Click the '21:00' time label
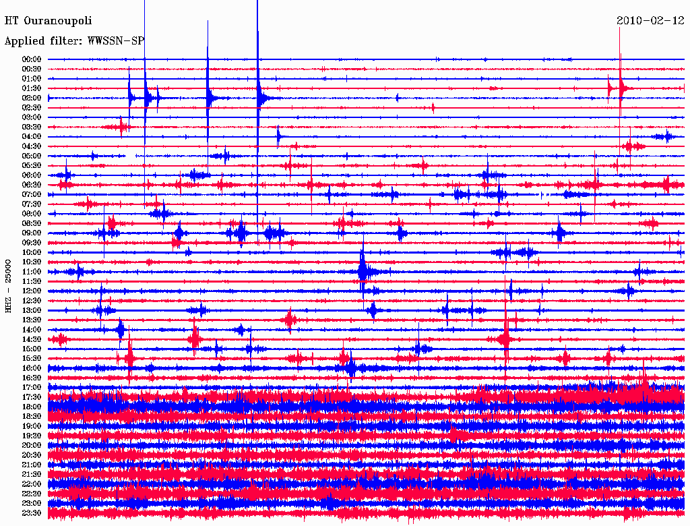The image size is (690, 526). [31, 465]
